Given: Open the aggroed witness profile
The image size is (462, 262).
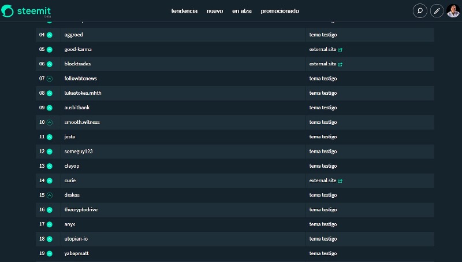Looking at the screenshot, I should pos(74,35).
